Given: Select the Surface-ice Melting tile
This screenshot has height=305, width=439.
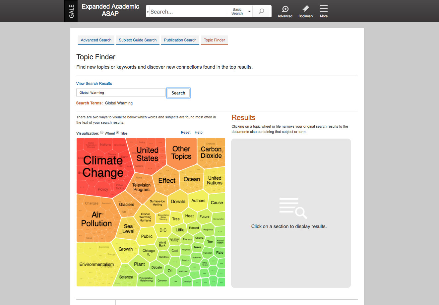Looking at the screenshot, I should click(x=157, y=203).
